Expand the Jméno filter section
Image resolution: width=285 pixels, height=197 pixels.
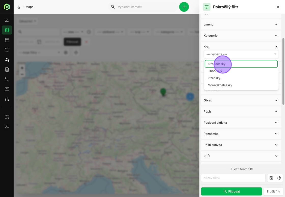coord(241,24)
